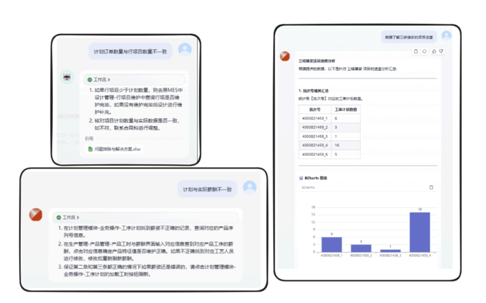Like the response with thumbs up
Viewport: 486px width, 303px height.
(434, 51)
